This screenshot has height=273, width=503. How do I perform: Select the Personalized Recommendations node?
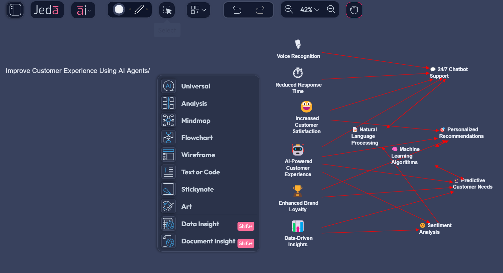tap(461, 133)
